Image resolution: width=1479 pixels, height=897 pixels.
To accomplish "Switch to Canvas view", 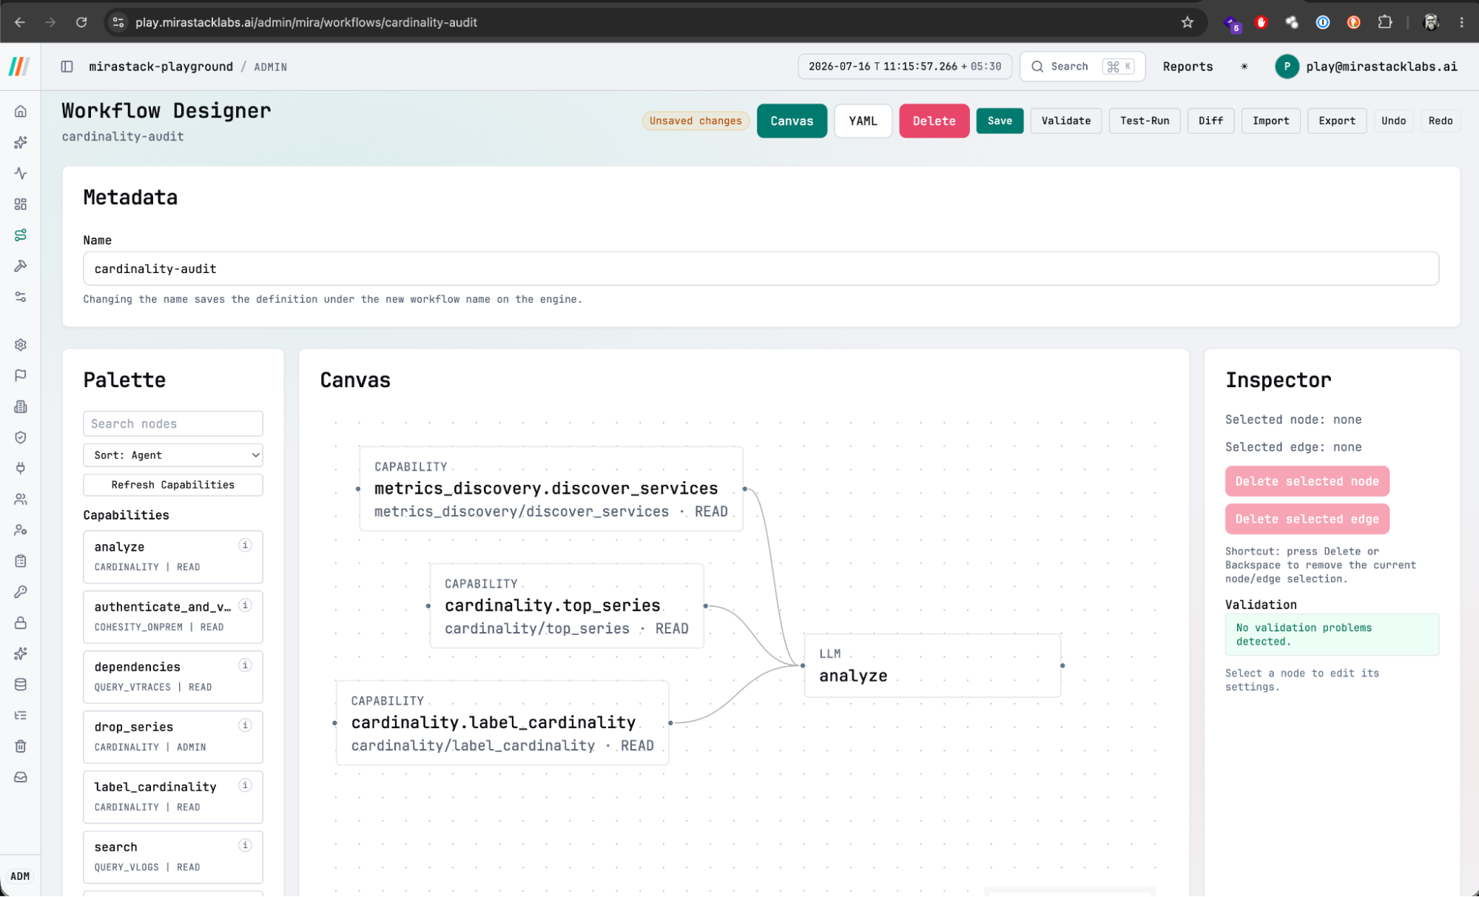I will (x=792, y=121).
